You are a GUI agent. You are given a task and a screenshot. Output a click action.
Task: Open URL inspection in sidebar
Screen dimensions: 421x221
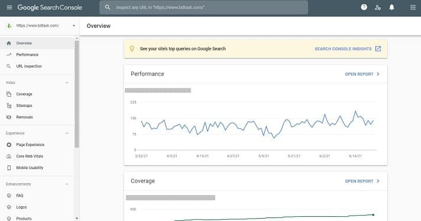[x=37, y=66]
